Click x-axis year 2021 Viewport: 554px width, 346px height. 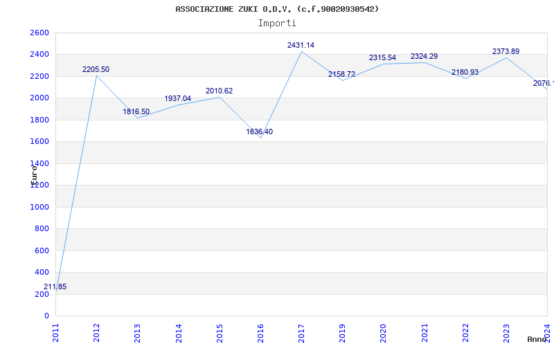pos(425,333)
